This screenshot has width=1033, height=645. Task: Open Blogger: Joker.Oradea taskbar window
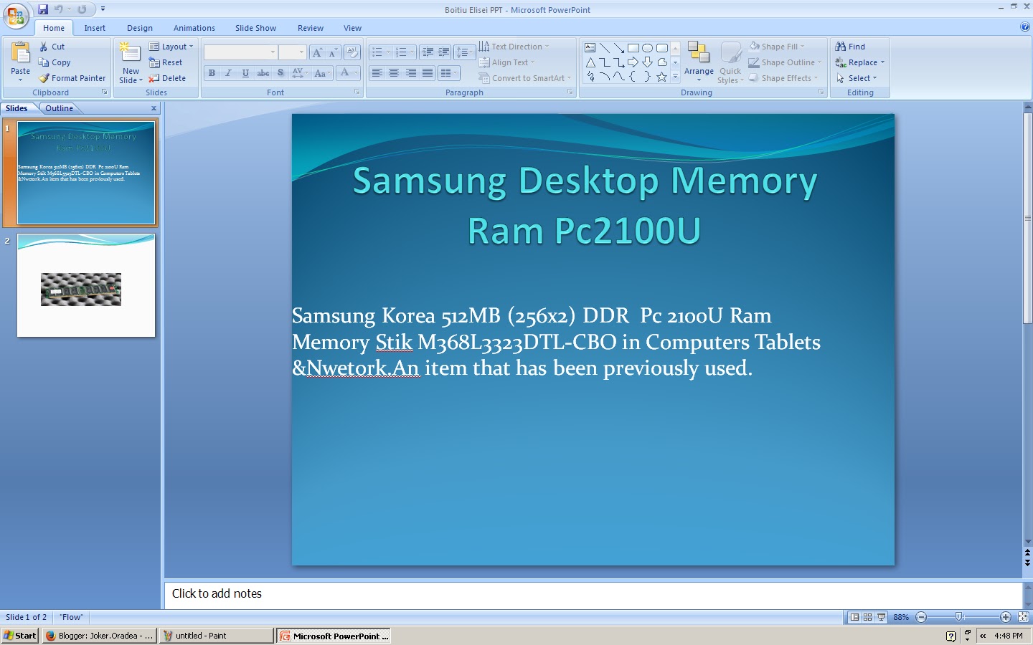point(99,636)
